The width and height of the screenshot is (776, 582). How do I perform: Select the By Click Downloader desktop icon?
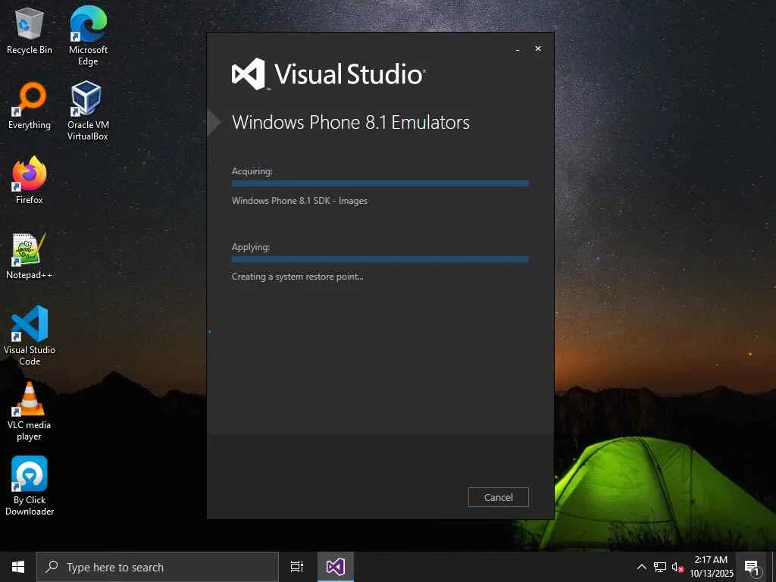coord(30,486)
